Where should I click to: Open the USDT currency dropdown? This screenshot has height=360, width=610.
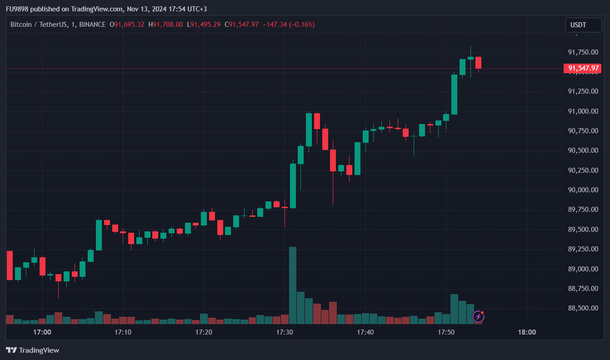(583, 25)
